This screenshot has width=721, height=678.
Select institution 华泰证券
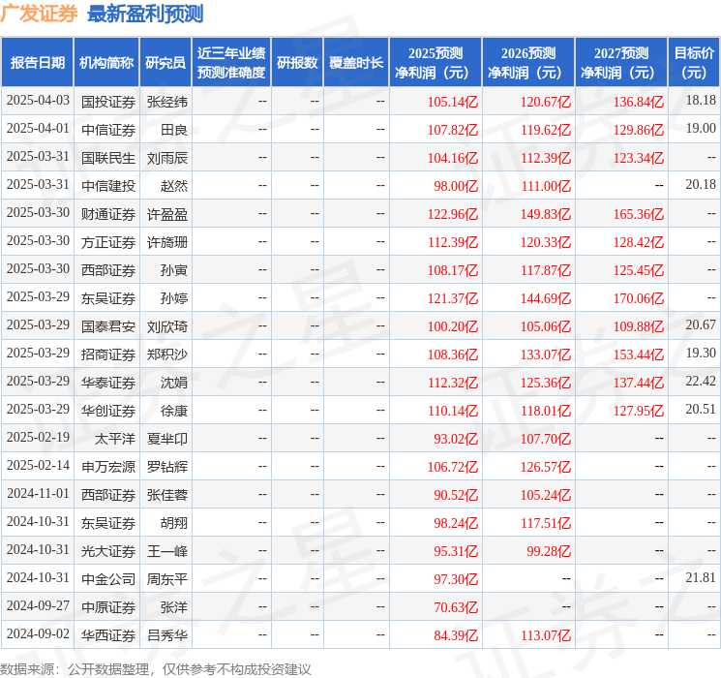coord(108,383)
